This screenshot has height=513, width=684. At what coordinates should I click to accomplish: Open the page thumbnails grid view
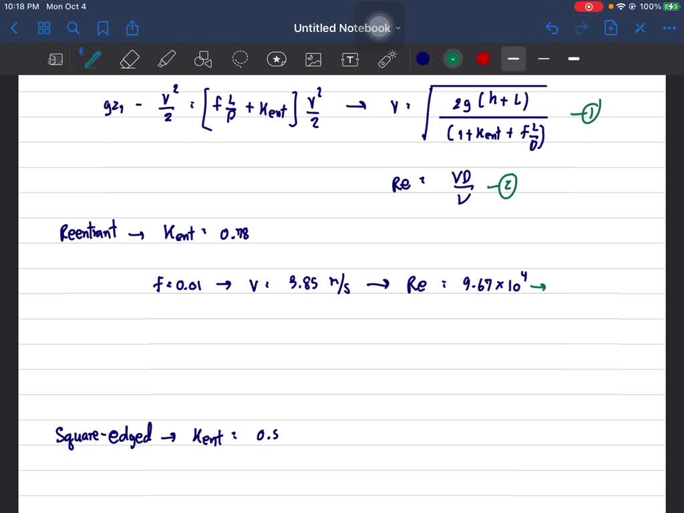(44, 28)
